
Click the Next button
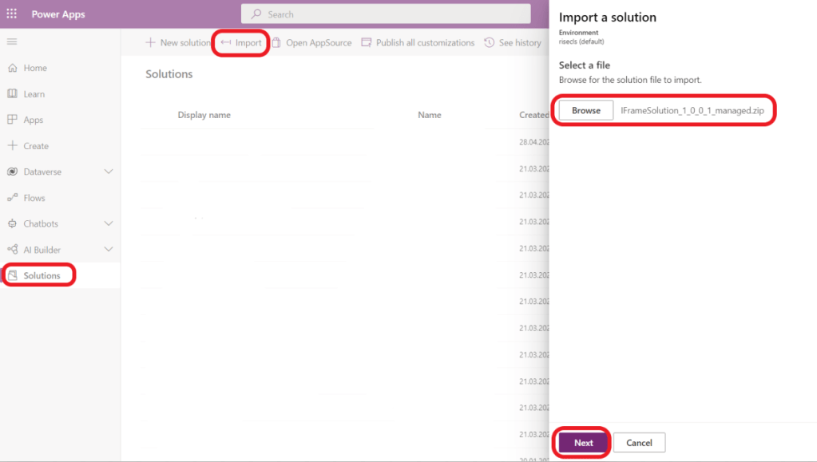[583, 443]
